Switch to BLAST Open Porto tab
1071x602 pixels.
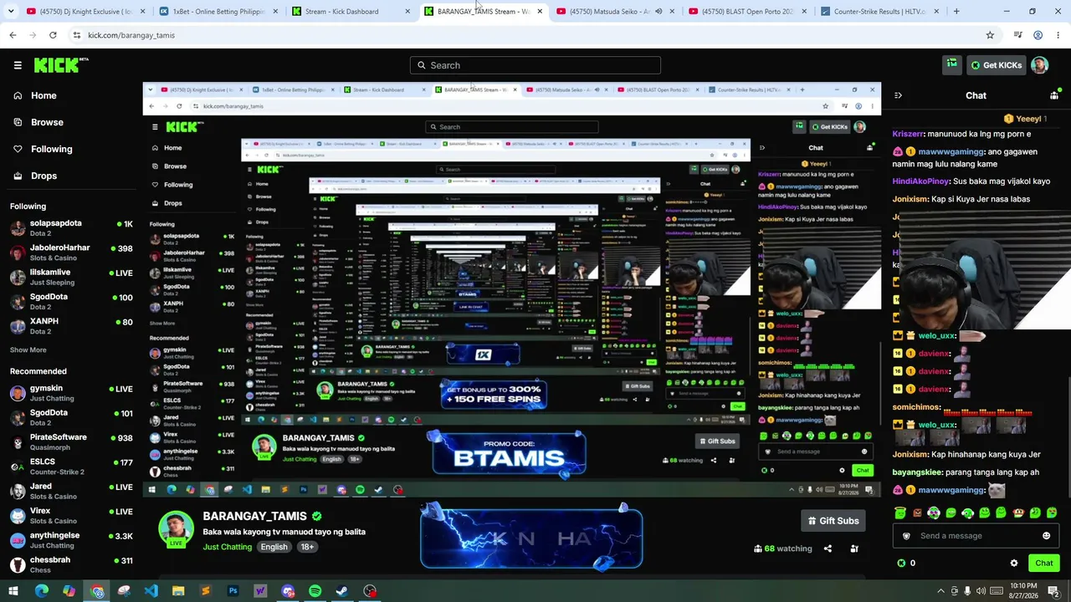[747, 12]
